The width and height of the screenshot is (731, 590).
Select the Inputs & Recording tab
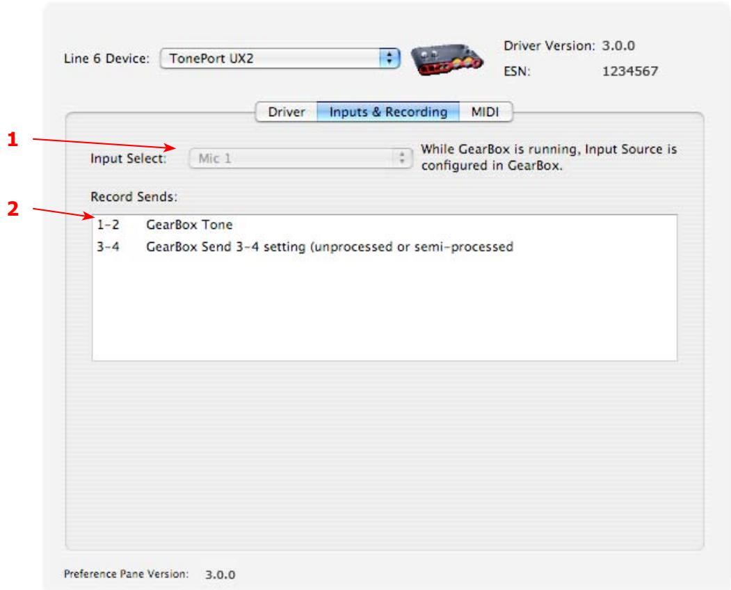pyautogui.click(x=388, y=112)
